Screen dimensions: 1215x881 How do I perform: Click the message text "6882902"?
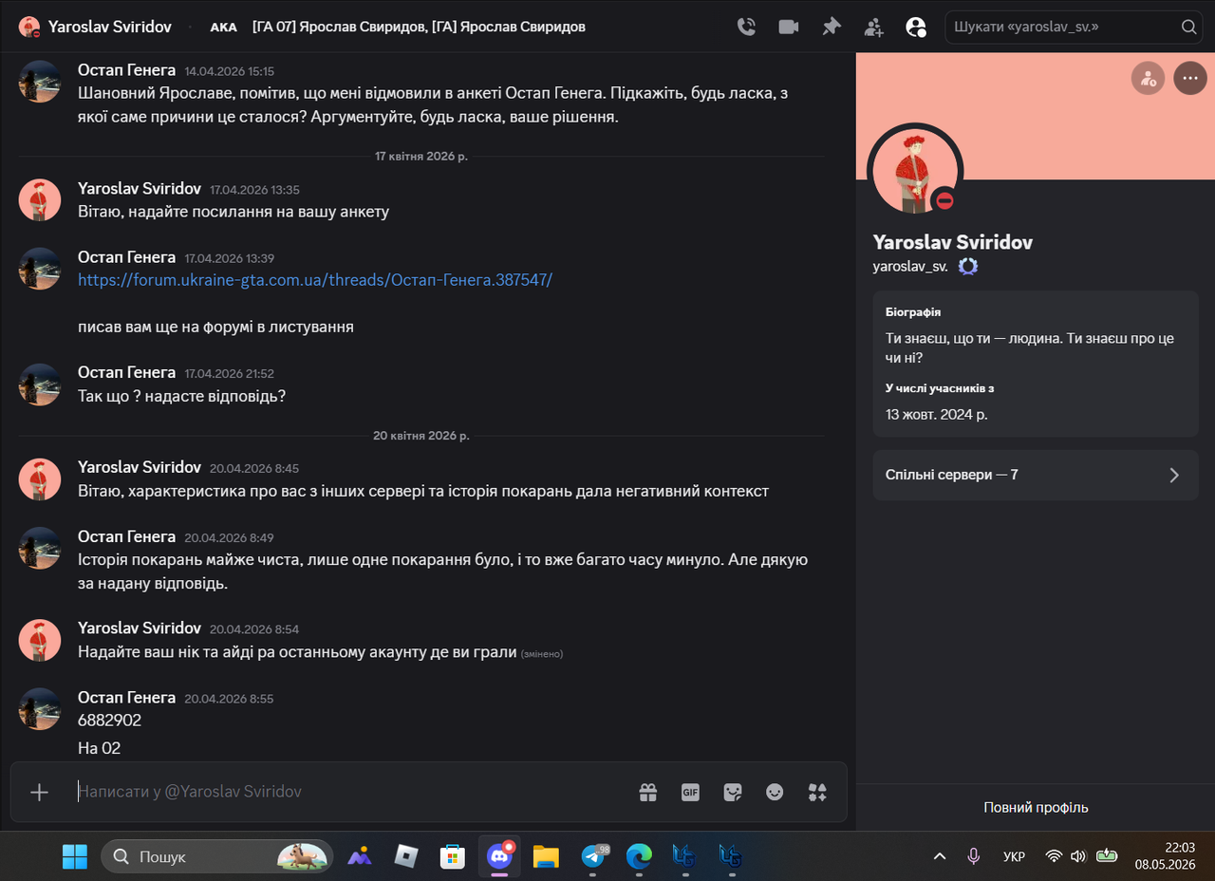[109, 721]
